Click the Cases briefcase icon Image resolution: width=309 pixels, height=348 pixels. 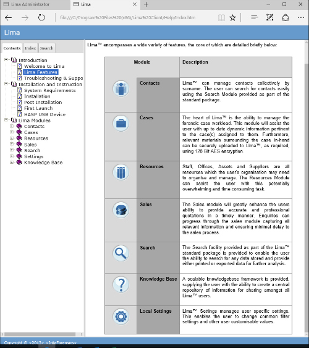point(121,123)
